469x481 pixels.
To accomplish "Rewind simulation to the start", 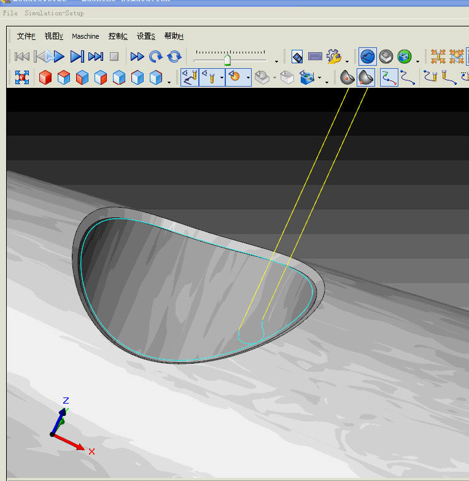I will pos(22,57).
